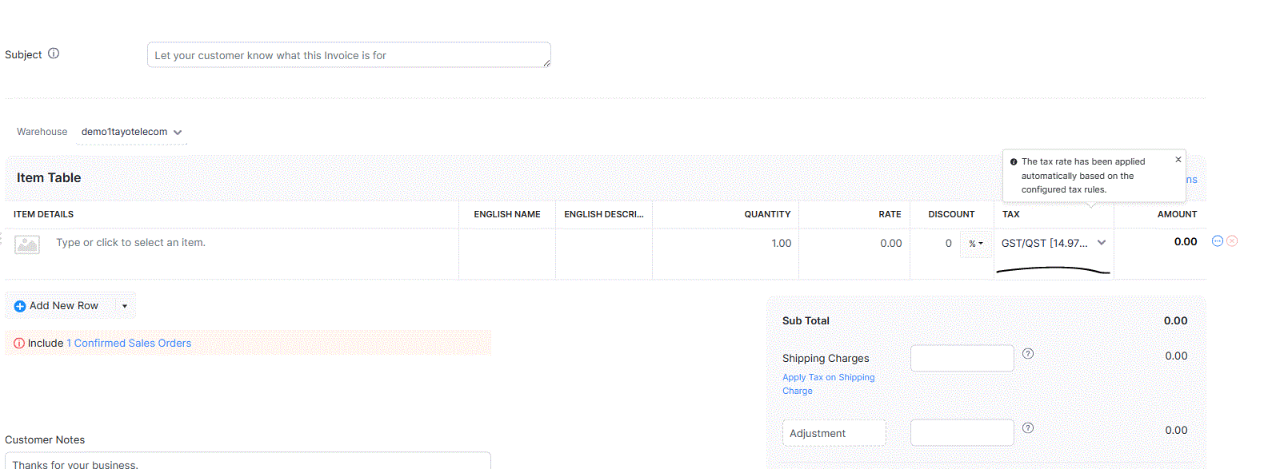Click the item image placeholder thumbnail

27,244
